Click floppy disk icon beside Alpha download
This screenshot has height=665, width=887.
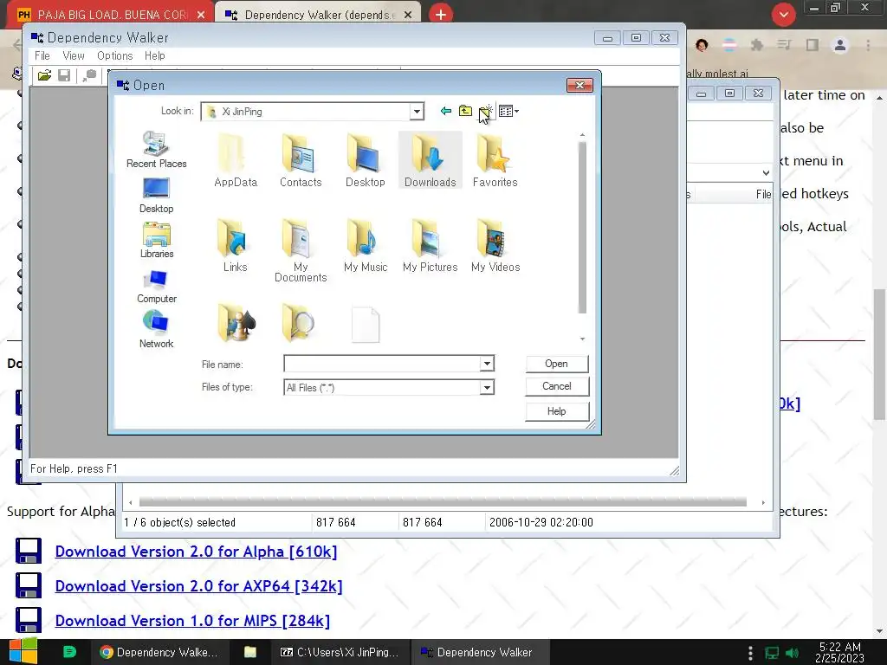(x=29, y=551)
